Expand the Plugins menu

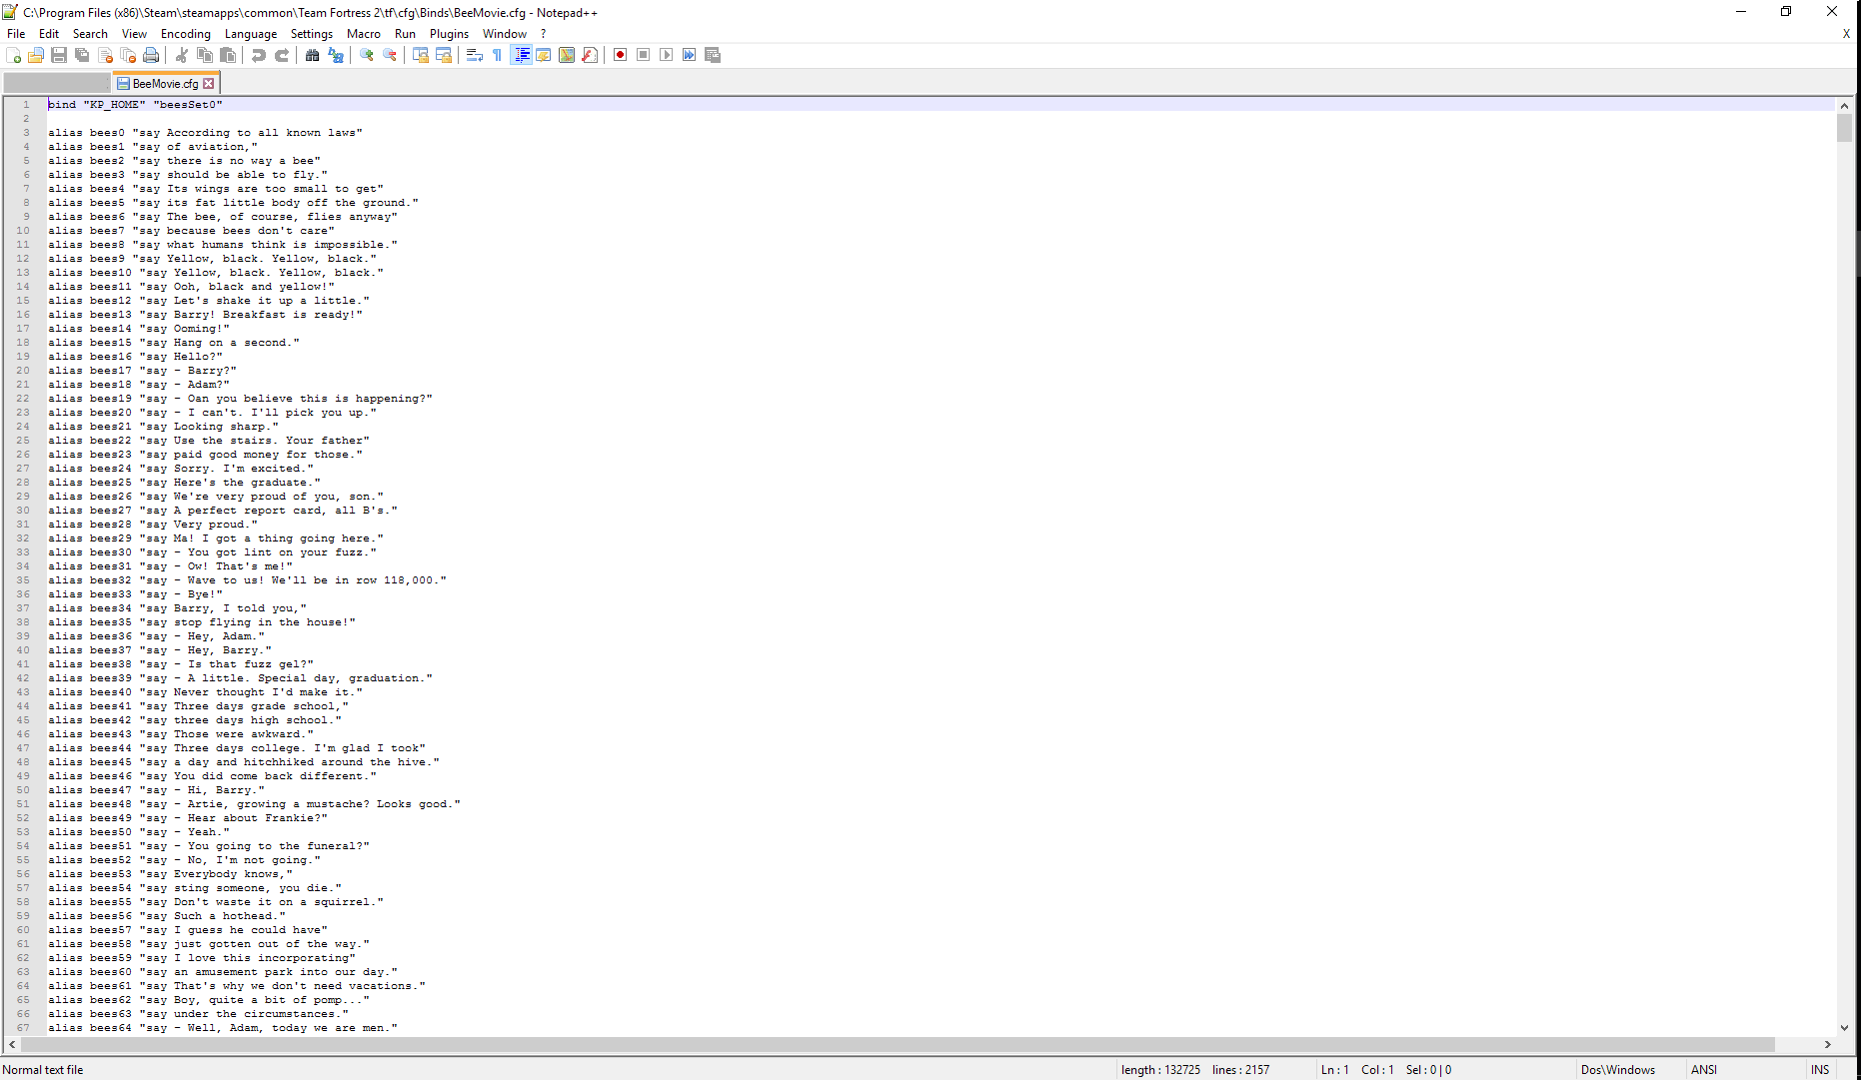click(449, 34)
